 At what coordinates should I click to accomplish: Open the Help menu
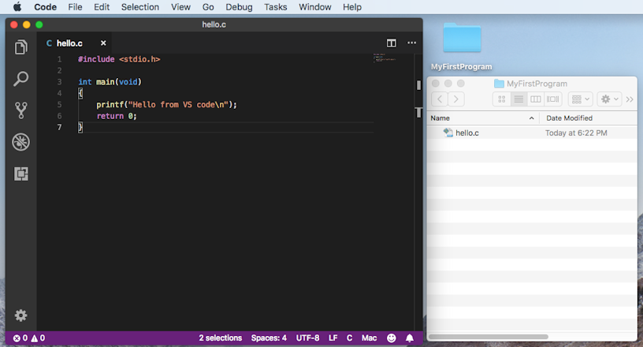coord(352,7)
